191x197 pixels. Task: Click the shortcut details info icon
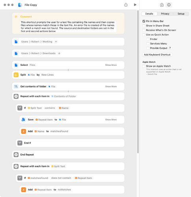point(169,5)
